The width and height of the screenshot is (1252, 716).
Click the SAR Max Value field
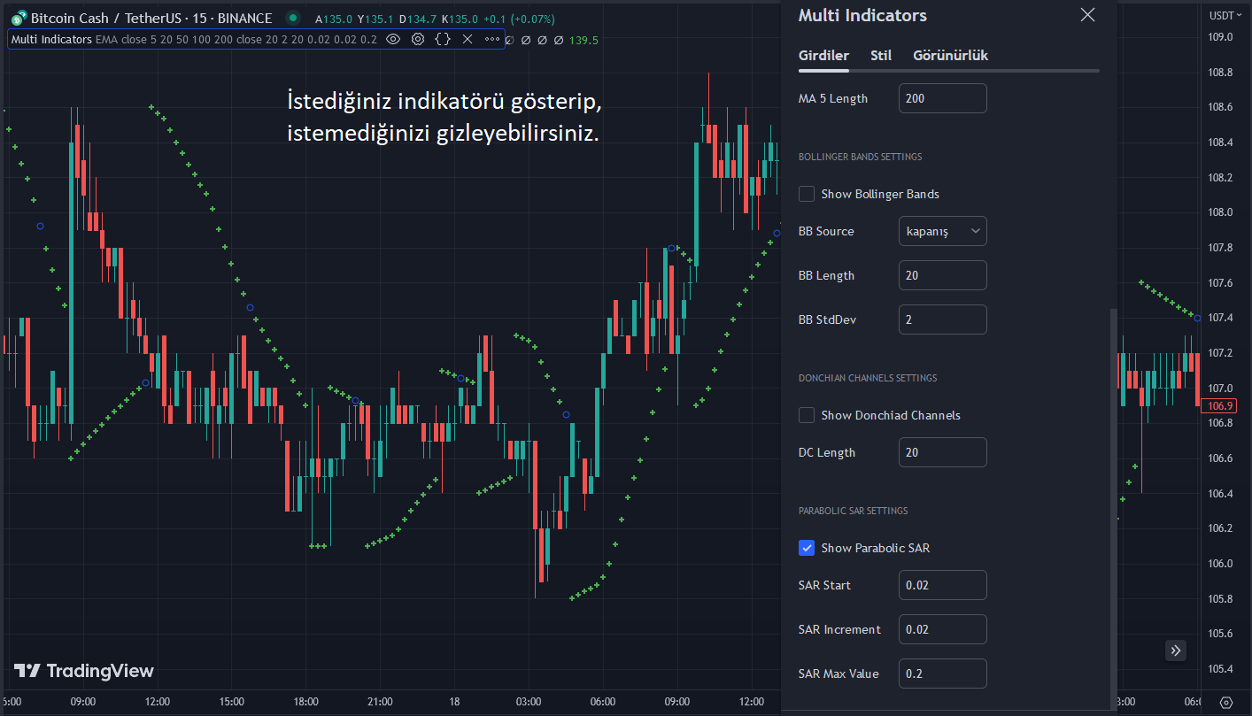pyautogui.click(x=942, y=674)
